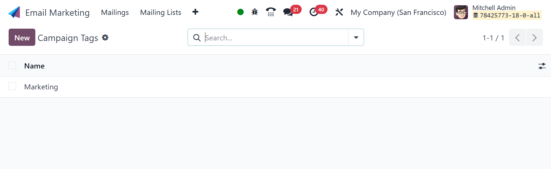Focus the Search input field
Screen dimensions: 551x169
pyautogui.click(x=276, y=38)
